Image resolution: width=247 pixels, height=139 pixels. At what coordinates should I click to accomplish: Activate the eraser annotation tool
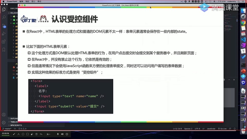[x=32, y=134]
